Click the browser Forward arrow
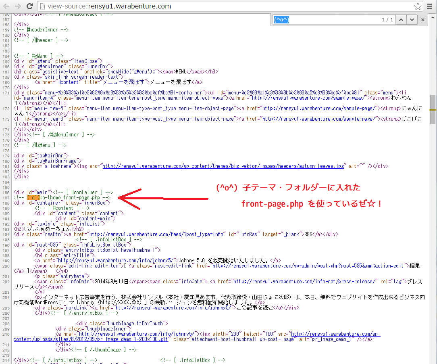Screen dimensions: 437x364 [x=18, y=6]
